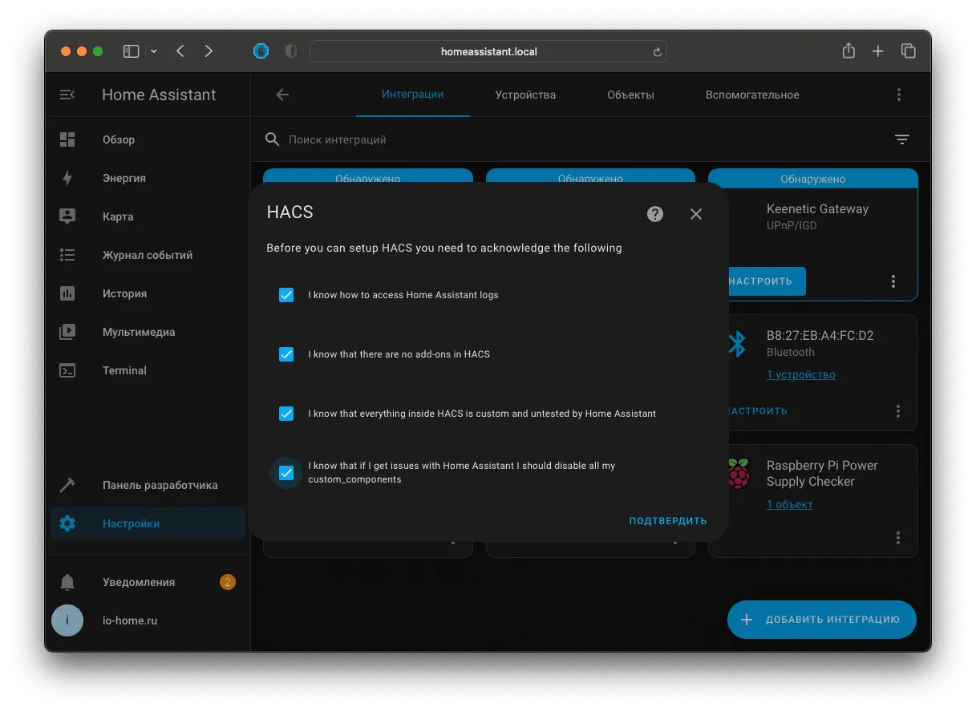Open the "1 объект" Raspberry Pi link
The image size is (976, 711).
tap(789, 504)
